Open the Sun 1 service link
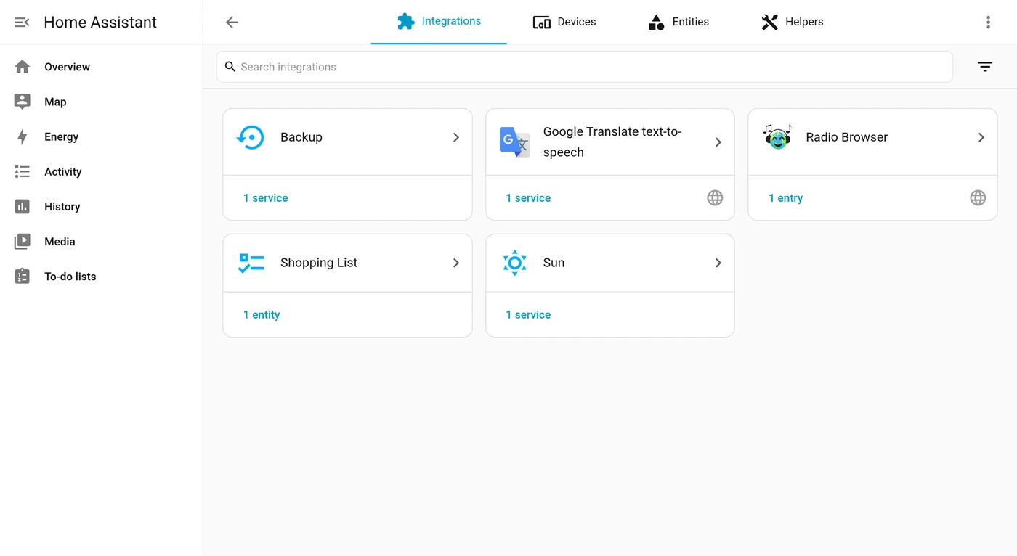 click(x=528, y=315)
